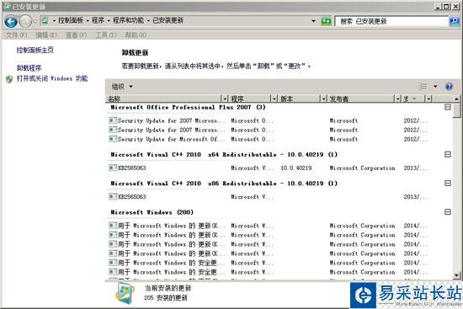Viewport: 463px width, 309px height.
Task: Click inside the 搜索 已安装更新 search box
Action: [x=391, y=21]
